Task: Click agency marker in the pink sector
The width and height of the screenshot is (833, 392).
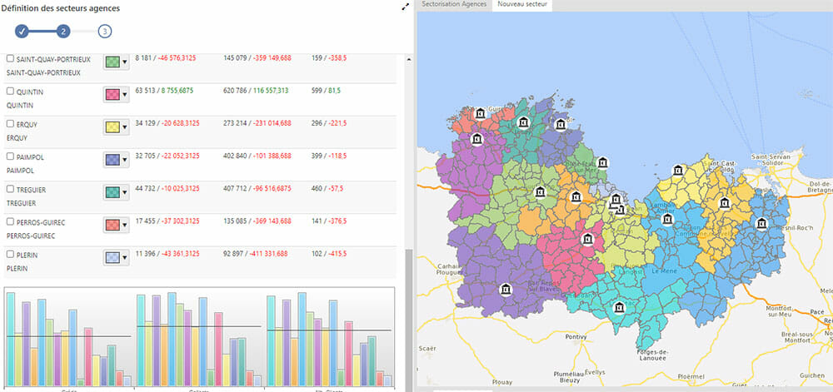Action: click(x=587, y=240)
